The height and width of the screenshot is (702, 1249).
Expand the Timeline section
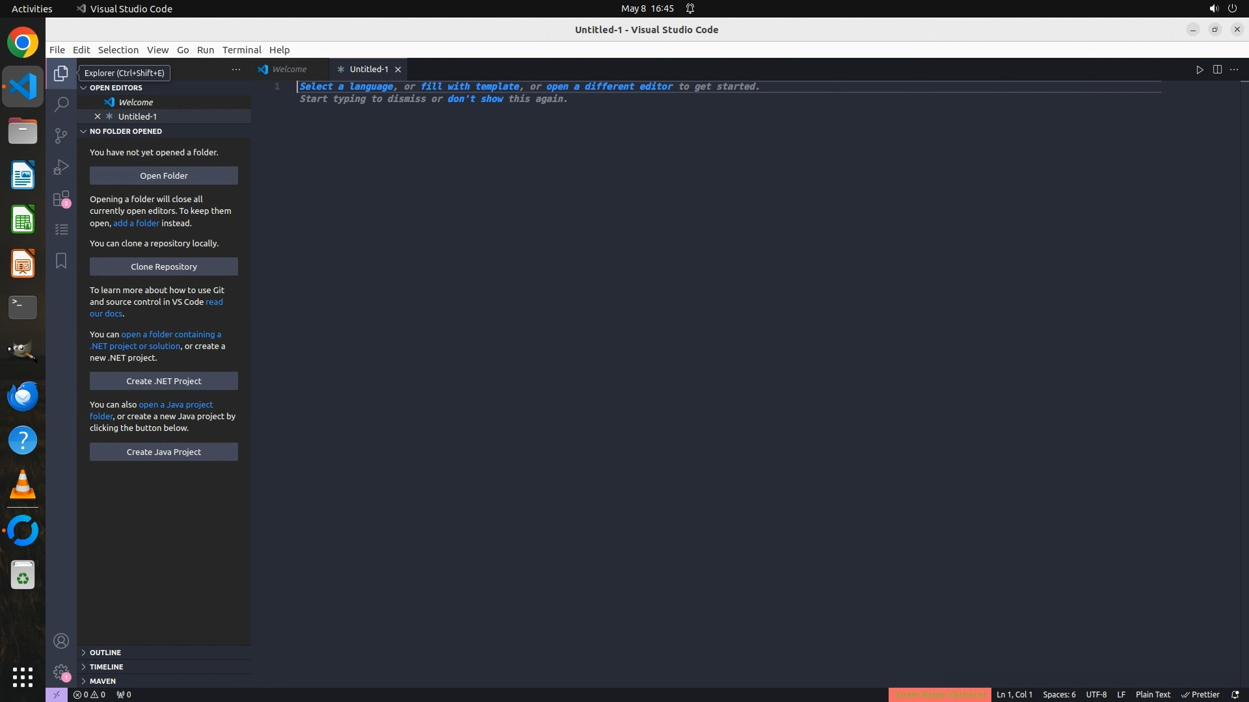click(106, 667)
